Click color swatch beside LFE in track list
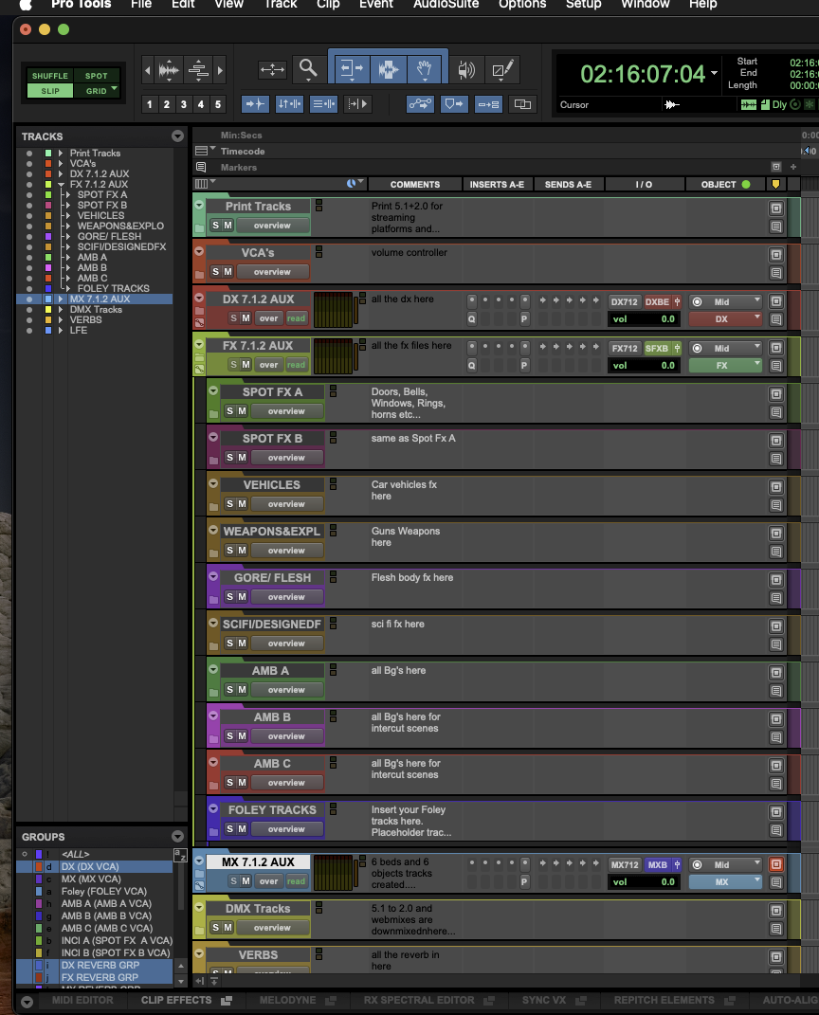 click(48, 330)
